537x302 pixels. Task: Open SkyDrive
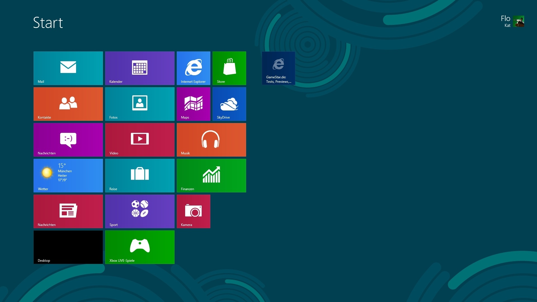pyautogui.click(x=229, y=104)
